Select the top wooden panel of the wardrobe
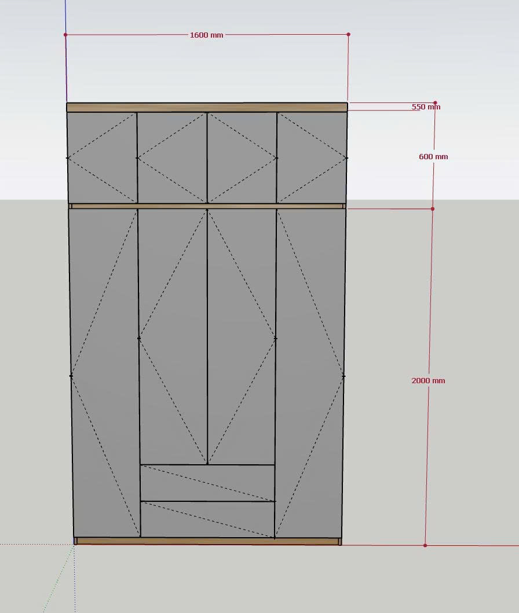Screen dimensions: 519x613 (207, 108)
